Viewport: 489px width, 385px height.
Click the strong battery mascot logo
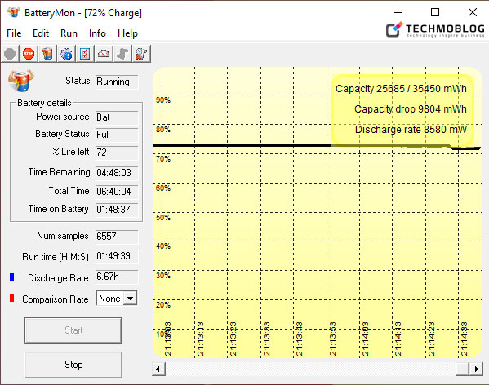[x=21, y=81]
